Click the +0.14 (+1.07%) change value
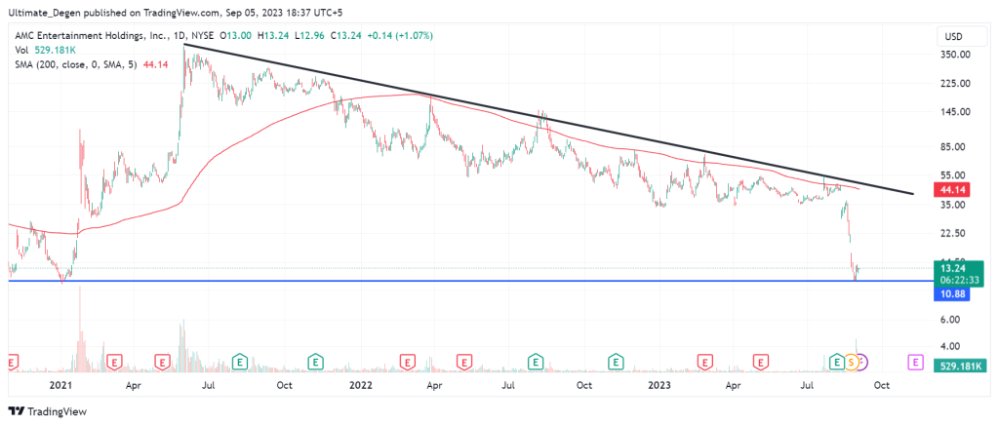The width and height of the screenshot is (999, 426). pos(402,36)
